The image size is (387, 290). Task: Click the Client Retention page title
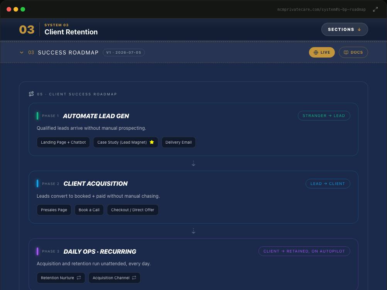pos(71,32)
